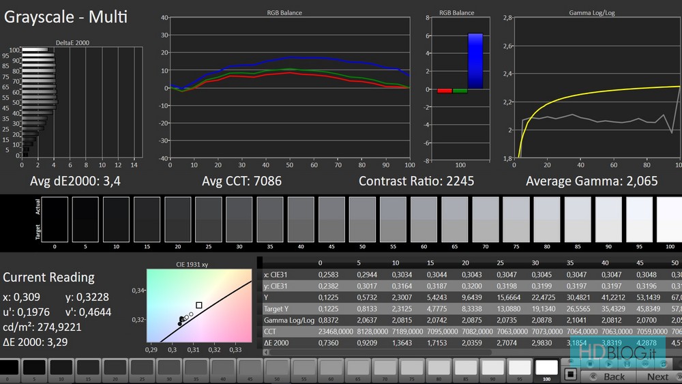This screenshot has height=384, width=682.
Task: Click the refresh/auto-read icon
Action: click(663, 364)
